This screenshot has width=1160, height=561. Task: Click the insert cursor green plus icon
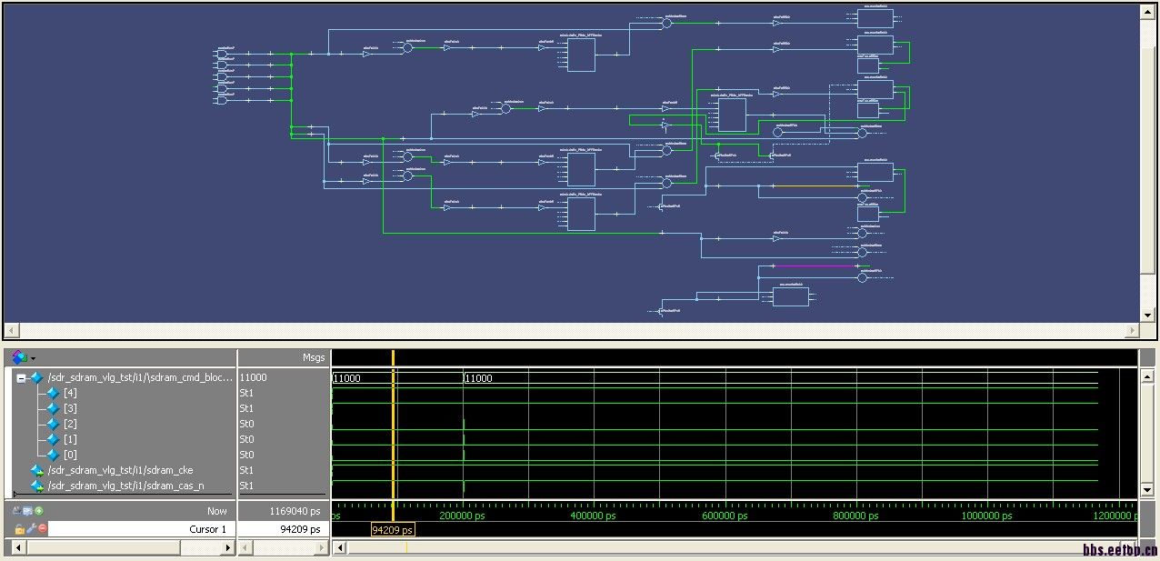tap(39, 511)
